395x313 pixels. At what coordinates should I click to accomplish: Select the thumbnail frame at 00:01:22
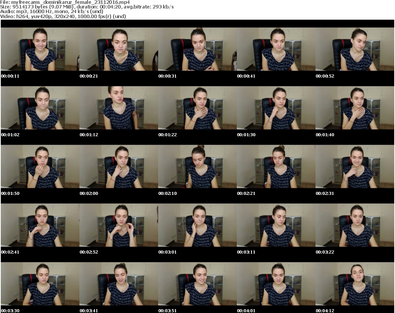tap(197, 108)
